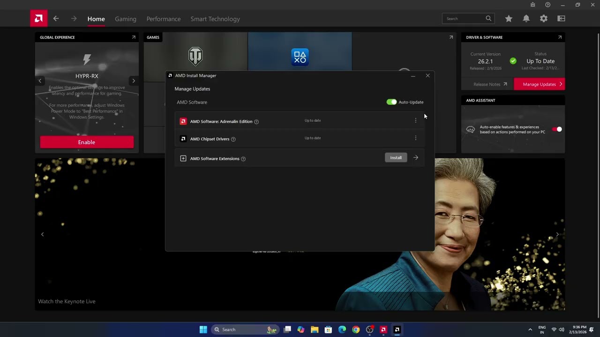Minimize the AMD Install Manager dialog
600x337 pixels.
pos(413,75)
